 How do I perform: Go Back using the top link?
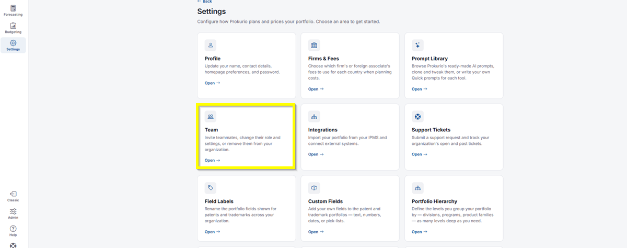click(x=205, y=2)
